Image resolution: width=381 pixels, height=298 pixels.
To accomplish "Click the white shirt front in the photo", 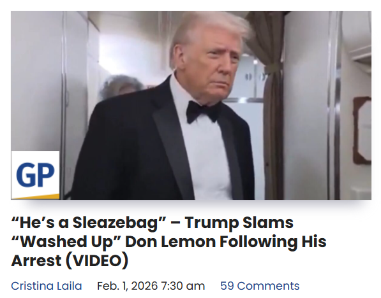I will coord(208,155).
